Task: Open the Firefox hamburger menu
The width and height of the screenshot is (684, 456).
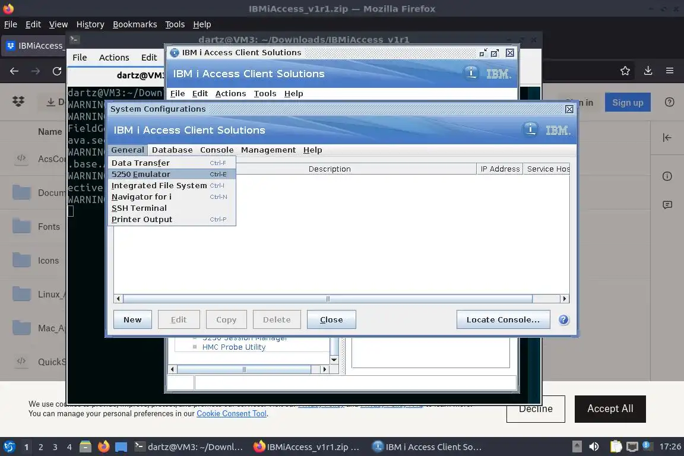Action: pos(670,71)
